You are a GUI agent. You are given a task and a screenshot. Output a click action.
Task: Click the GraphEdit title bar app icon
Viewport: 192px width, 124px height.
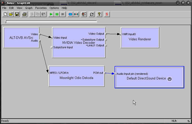tap(3, 3)
